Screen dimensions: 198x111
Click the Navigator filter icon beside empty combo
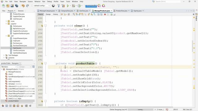pos(34,67)
